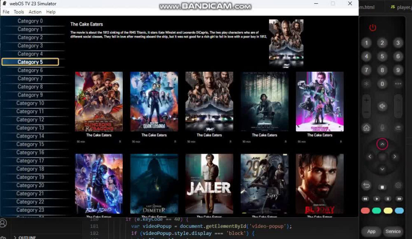The width and height of the screenshot is (412, 239).
Task: Click the account icon in editor sidebar
Action: click(x=3, y=223)
